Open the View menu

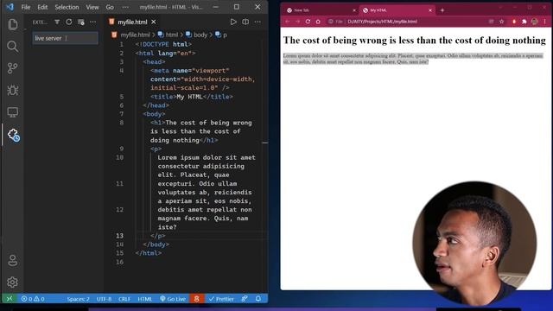tap(92, 7)
